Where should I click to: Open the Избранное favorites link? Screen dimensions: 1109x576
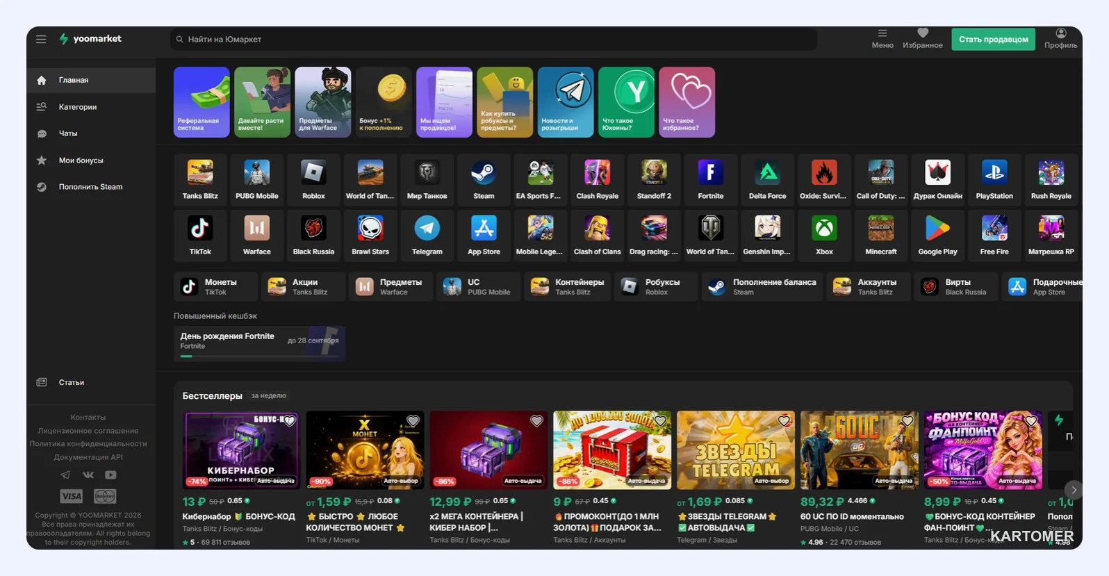[923, 39]
